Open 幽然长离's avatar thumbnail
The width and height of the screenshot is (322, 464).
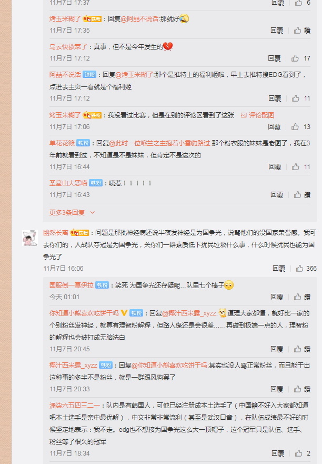pos(30,238)
